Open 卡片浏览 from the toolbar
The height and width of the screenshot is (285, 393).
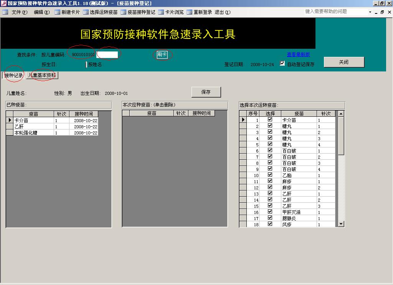pos(161,12)
